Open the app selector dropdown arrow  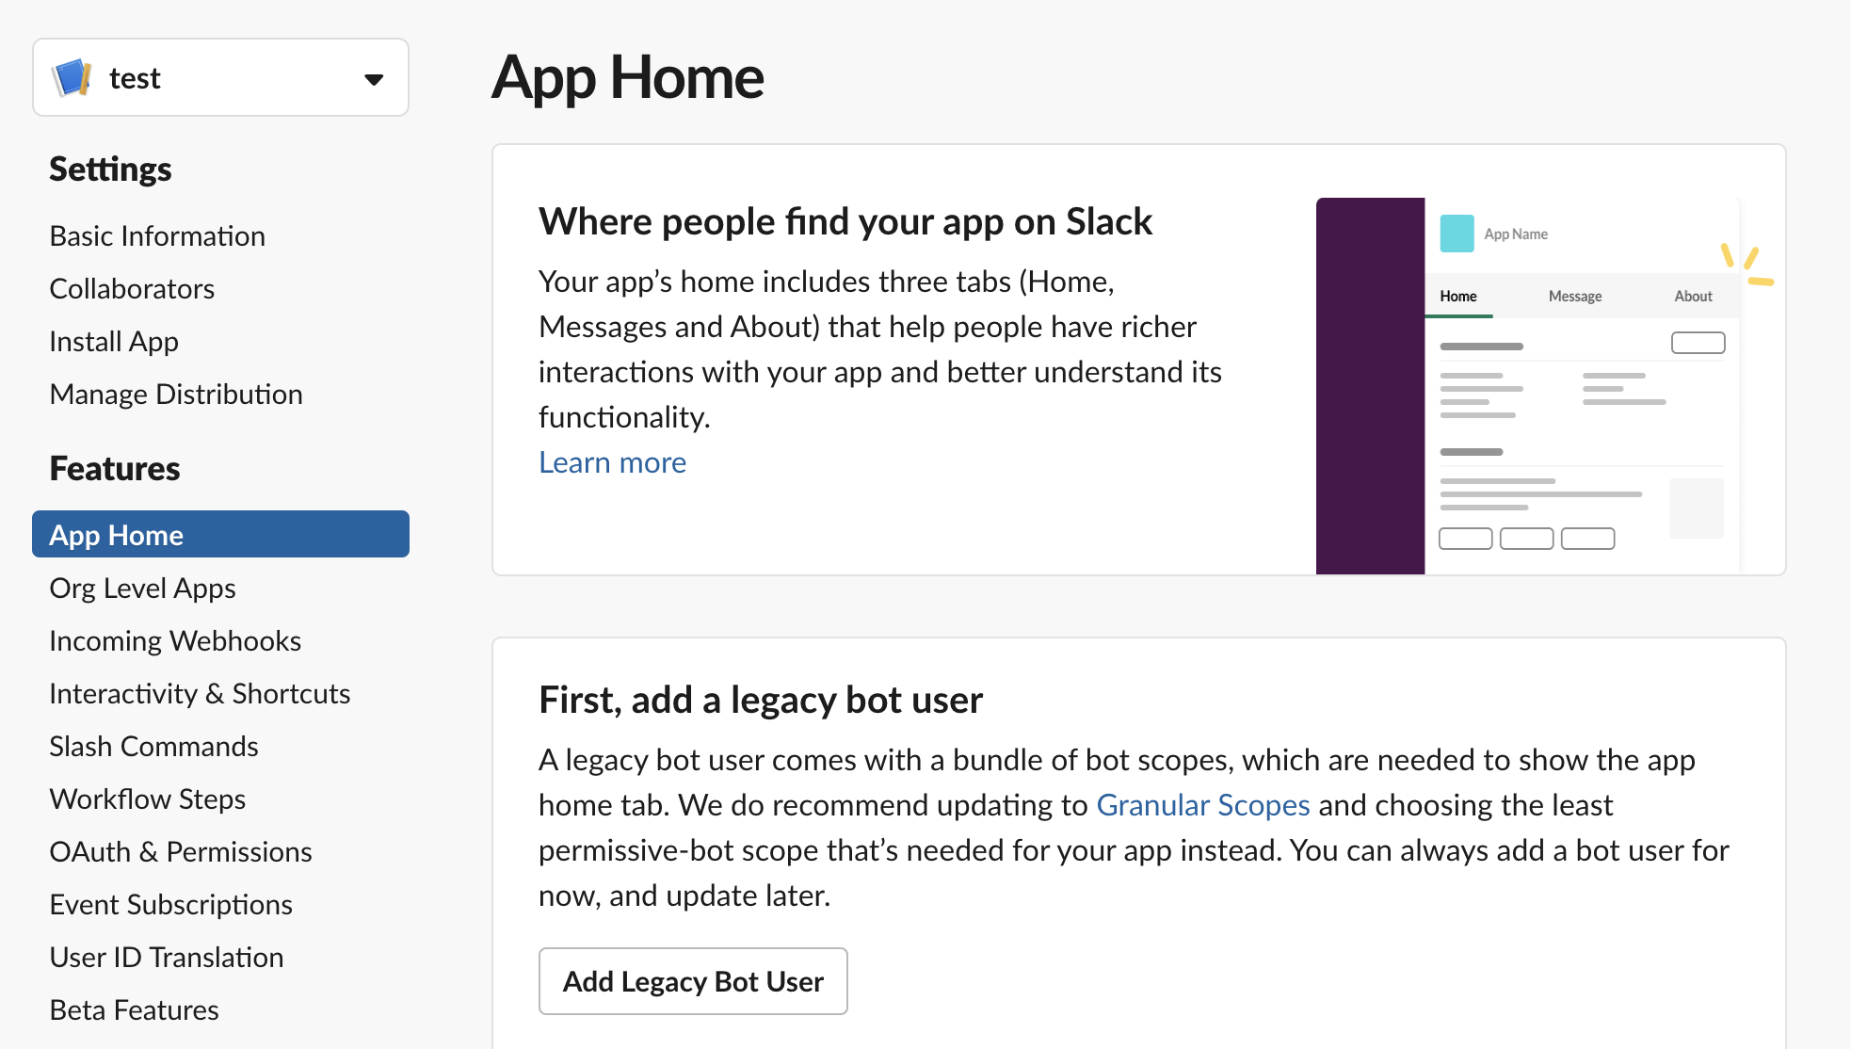tap(374, 79)
